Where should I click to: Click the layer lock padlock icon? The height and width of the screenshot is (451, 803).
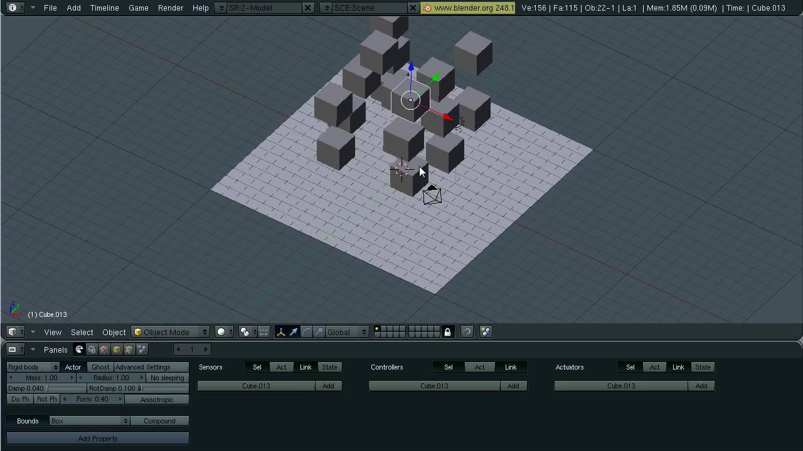447,332
